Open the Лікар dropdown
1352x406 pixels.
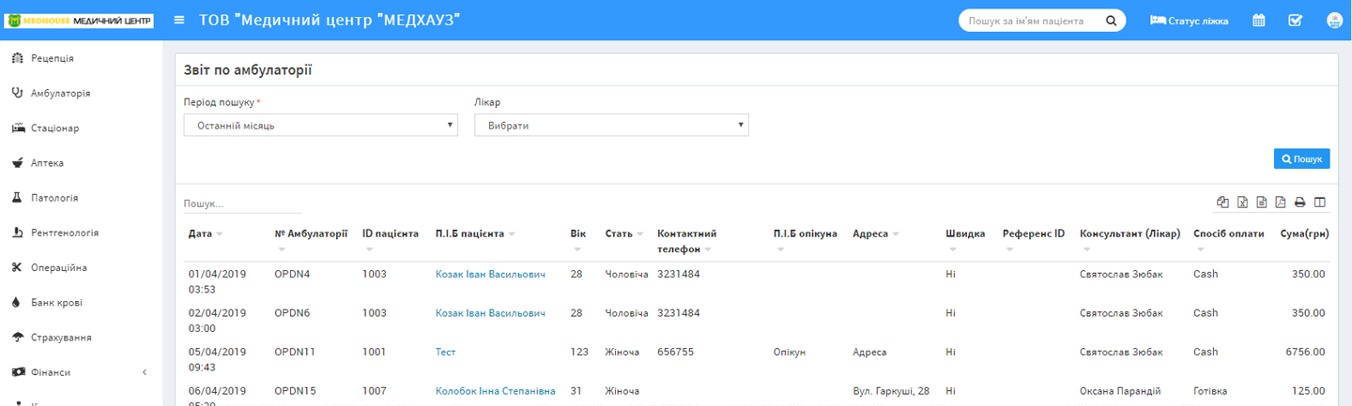tap(611, 125)
